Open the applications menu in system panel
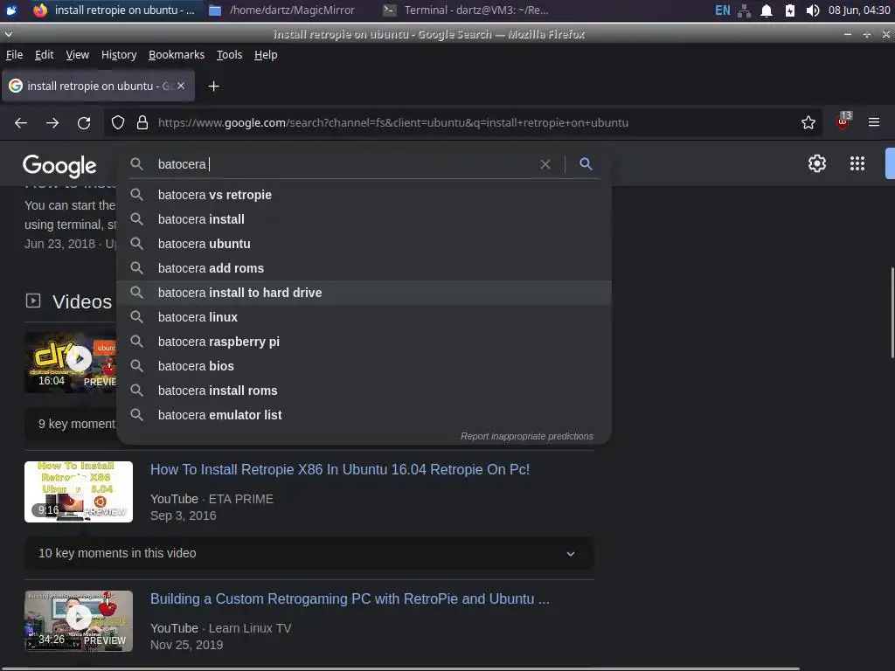895x671 pixels. (11, 10)
